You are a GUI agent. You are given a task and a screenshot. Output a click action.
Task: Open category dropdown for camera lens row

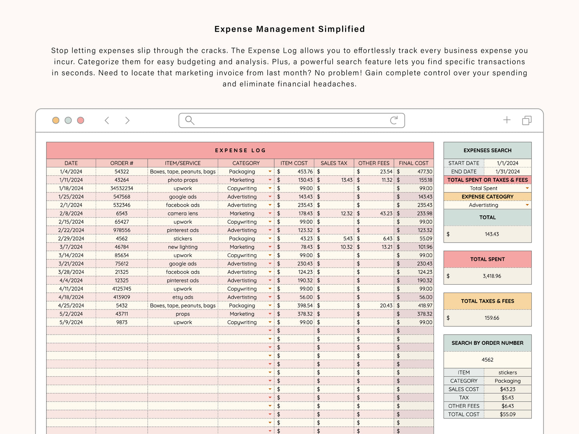tap(270, 213)
